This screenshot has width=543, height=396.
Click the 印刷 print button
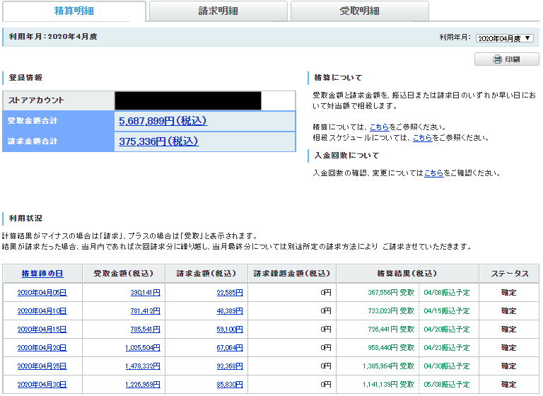[506, 59]
